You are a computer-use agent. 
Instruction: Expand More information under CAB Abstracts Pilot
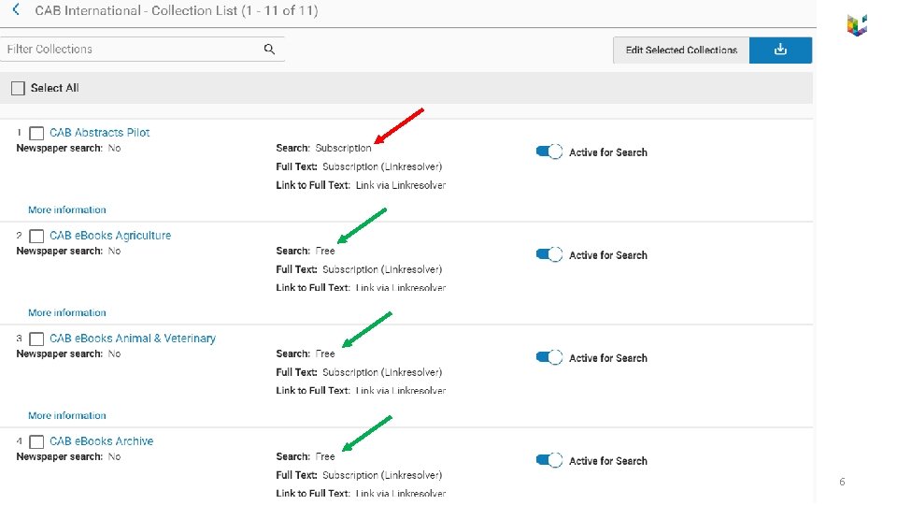point(67,209)
